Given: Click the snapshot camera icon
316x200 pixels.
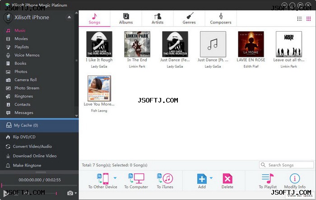Looking at the screenshot, I should [70, 193].
